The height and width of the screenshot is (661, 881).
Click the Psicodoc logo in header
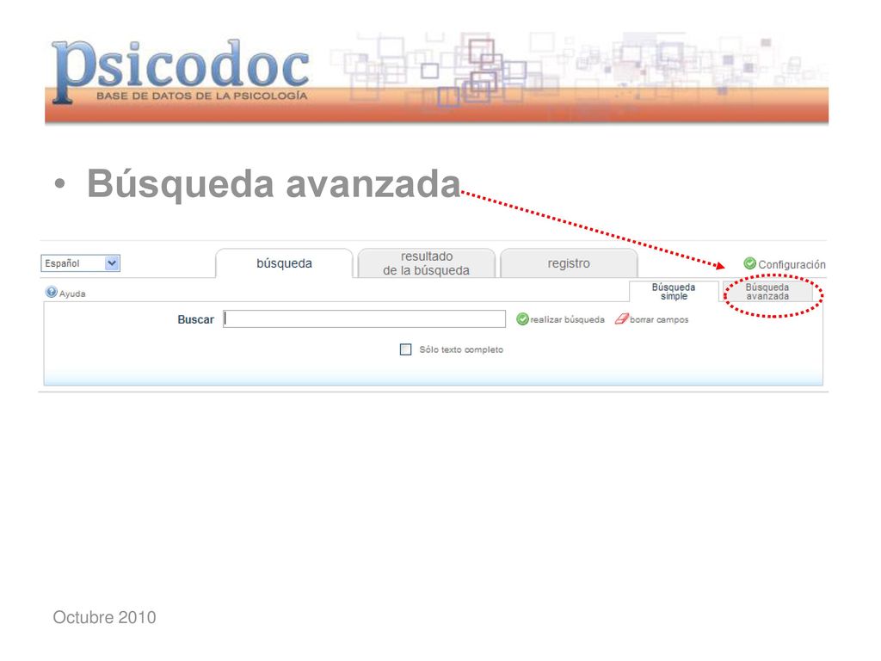[181, 71]
